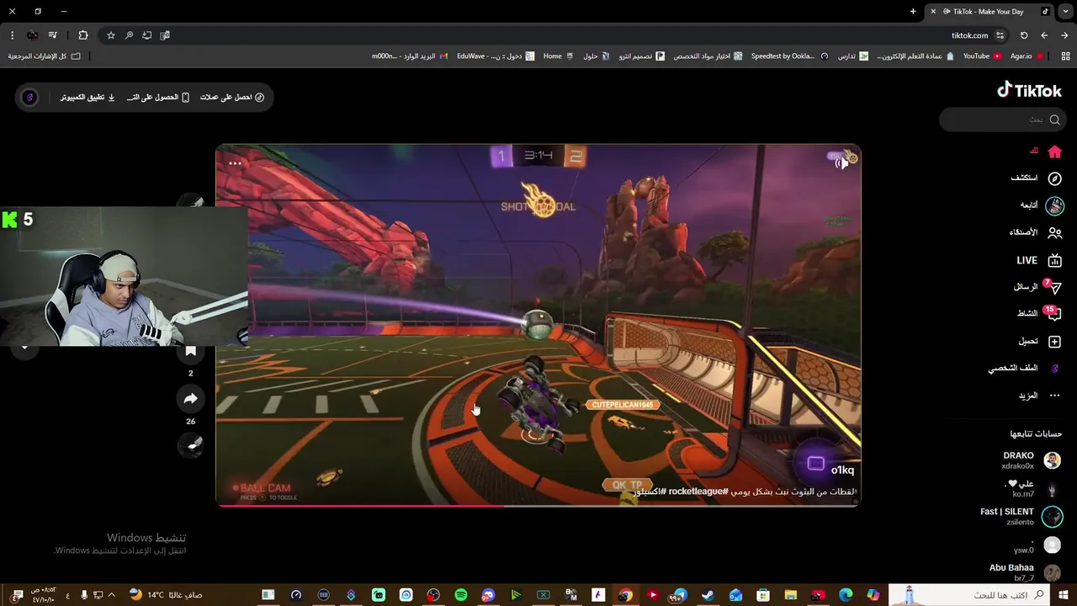Select the TikTok - Make Your Day tab

(989, 11)
